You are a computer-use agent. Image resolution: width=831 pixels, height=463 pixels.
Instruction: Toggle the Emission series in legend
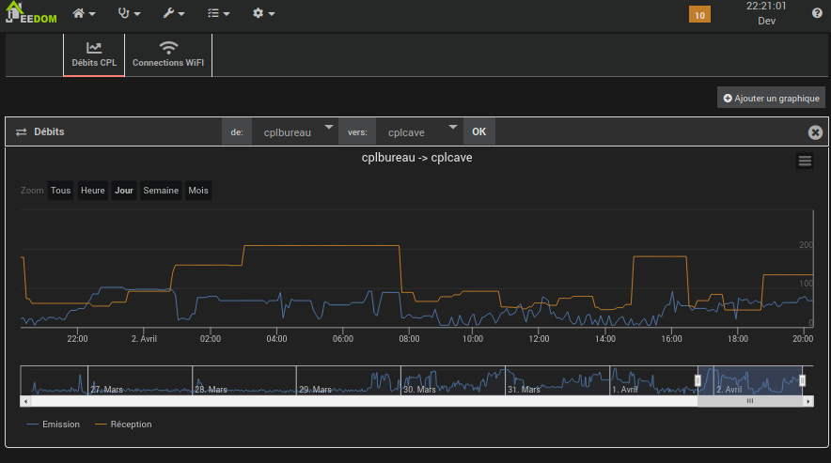point(54,424)
